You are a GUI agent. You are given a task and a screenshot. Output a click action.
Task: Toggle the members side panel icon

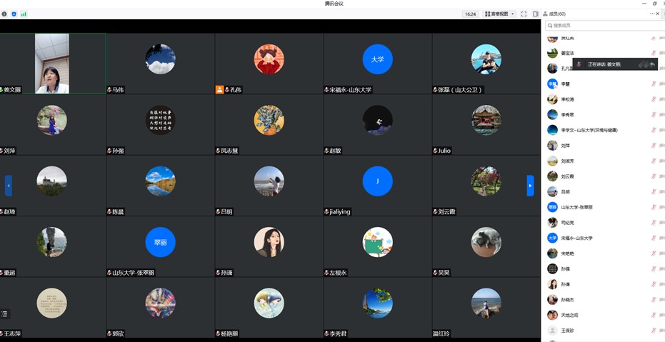[x=536, y=14]
